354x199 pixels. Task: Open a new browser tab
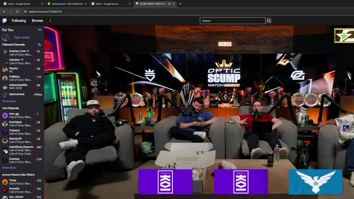coord(180,4)
